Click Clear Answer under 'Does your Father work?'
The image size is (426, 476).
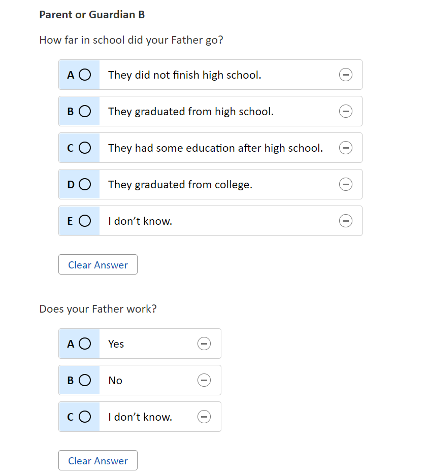click(98, 461)
